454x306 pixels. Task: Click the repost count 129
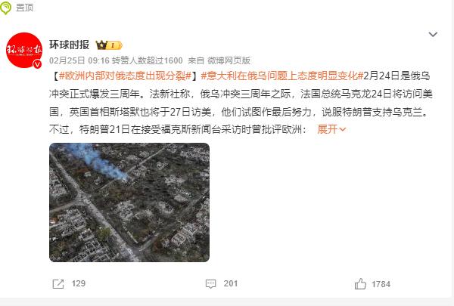click(79, 283)
